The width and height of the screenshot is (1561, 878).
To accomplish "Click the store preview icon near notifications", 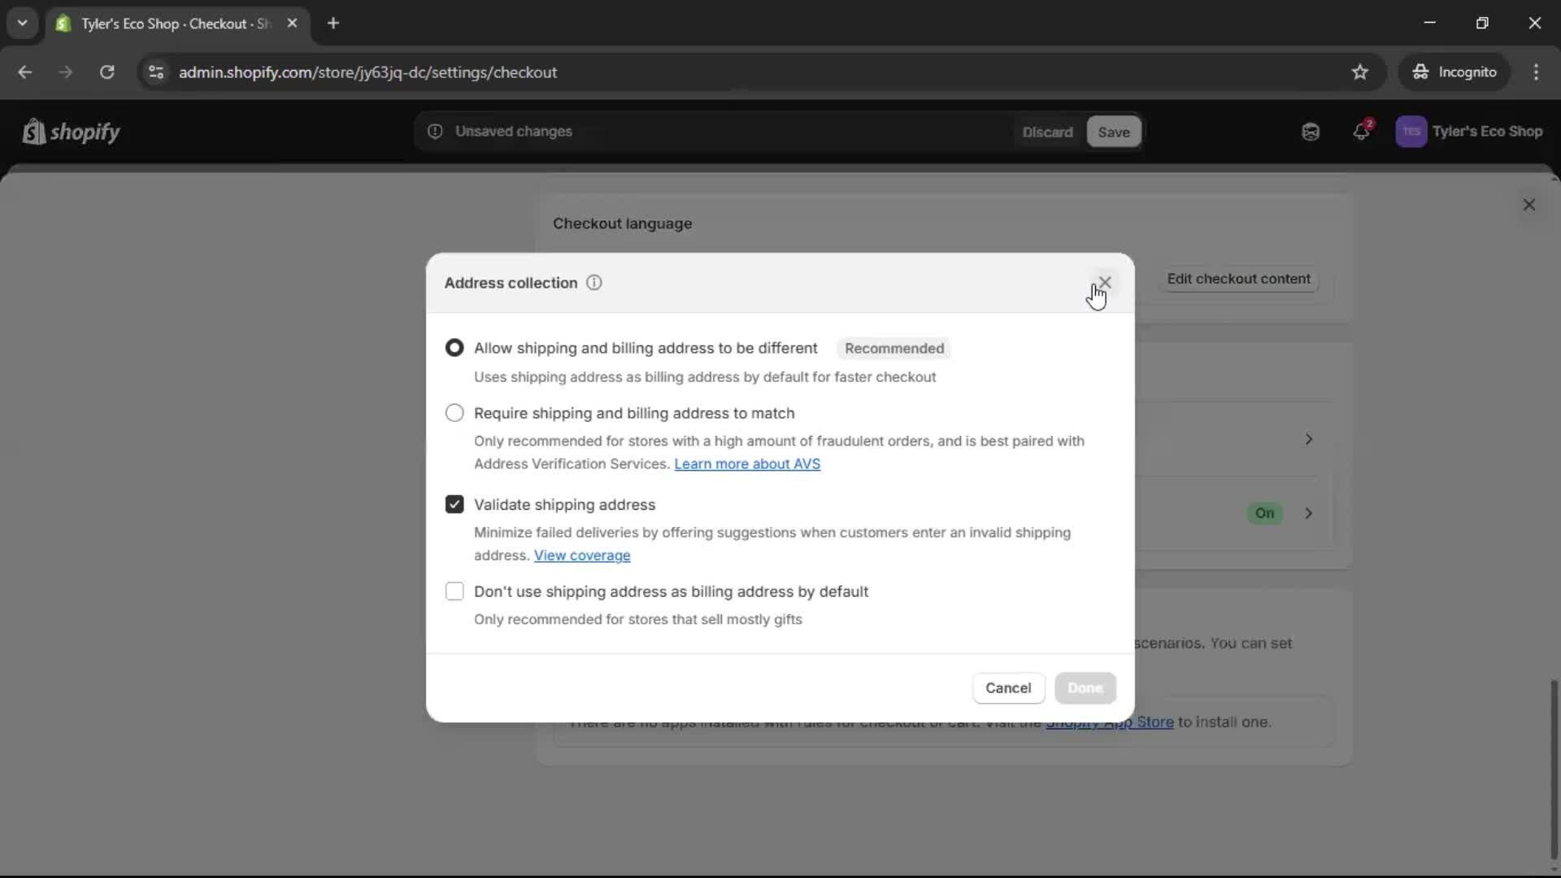I will [1310, 132].
